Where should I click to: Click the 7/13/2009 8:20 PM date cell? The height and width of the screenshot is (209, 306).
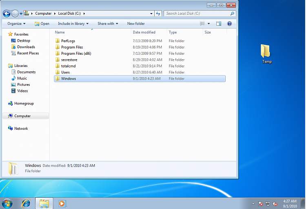click(147, 41)
